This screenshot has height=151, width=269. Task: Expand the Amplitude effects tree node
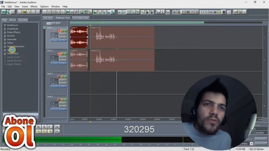(5, 29)
